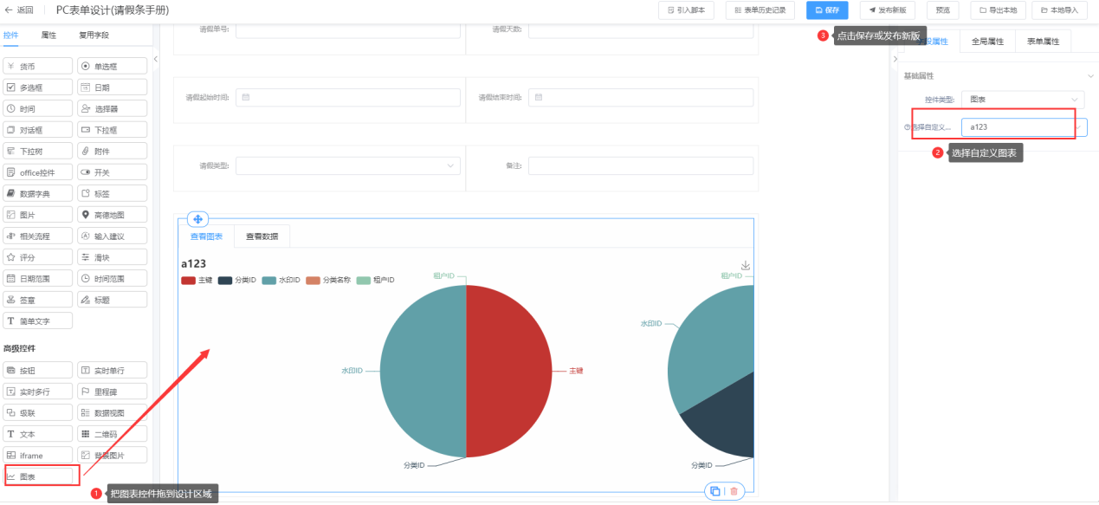Open the 查看图表 tab
The image size is (1099, 505).
[206, 236]
